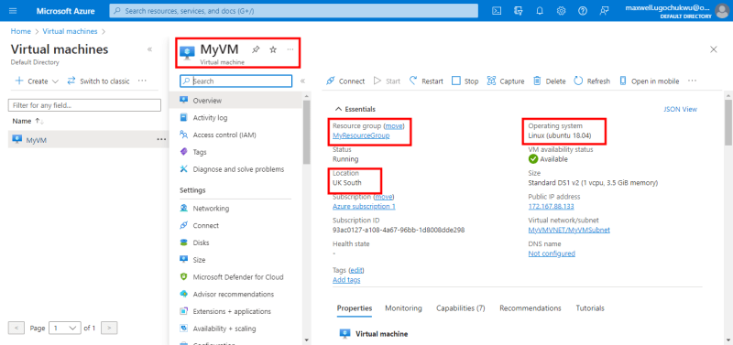This screenshot has height=345, width=733.
Task: Click Open in mobile
Action: coord(649,81)
